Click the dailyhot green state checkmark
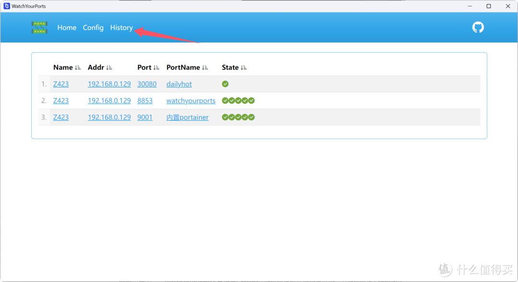The width and height of the screenshot is (518, 282). 225,84
